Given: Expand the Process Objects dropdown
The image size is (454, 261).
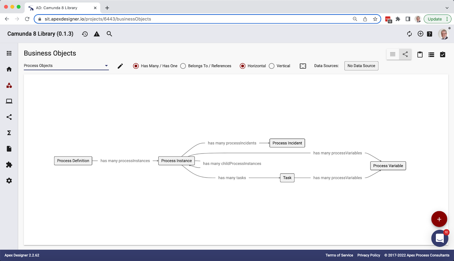Looking at the screenshot, I should pos(66,66).
